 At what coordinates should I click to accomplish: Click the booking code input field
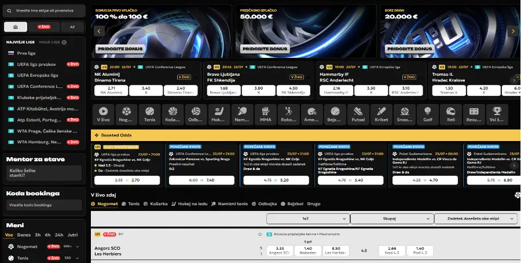(44, 205)
